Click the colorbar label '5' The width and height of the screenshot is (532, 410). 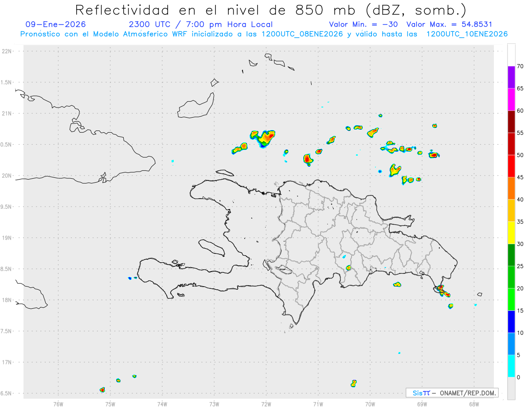click(x=519, y=355)
